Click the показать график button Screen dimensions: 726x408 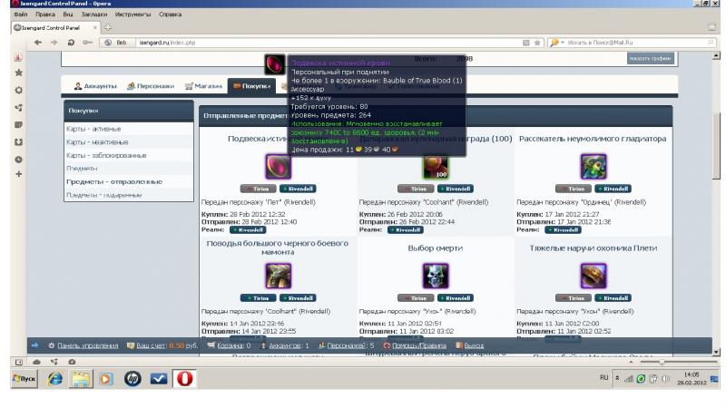coord(651,58)
